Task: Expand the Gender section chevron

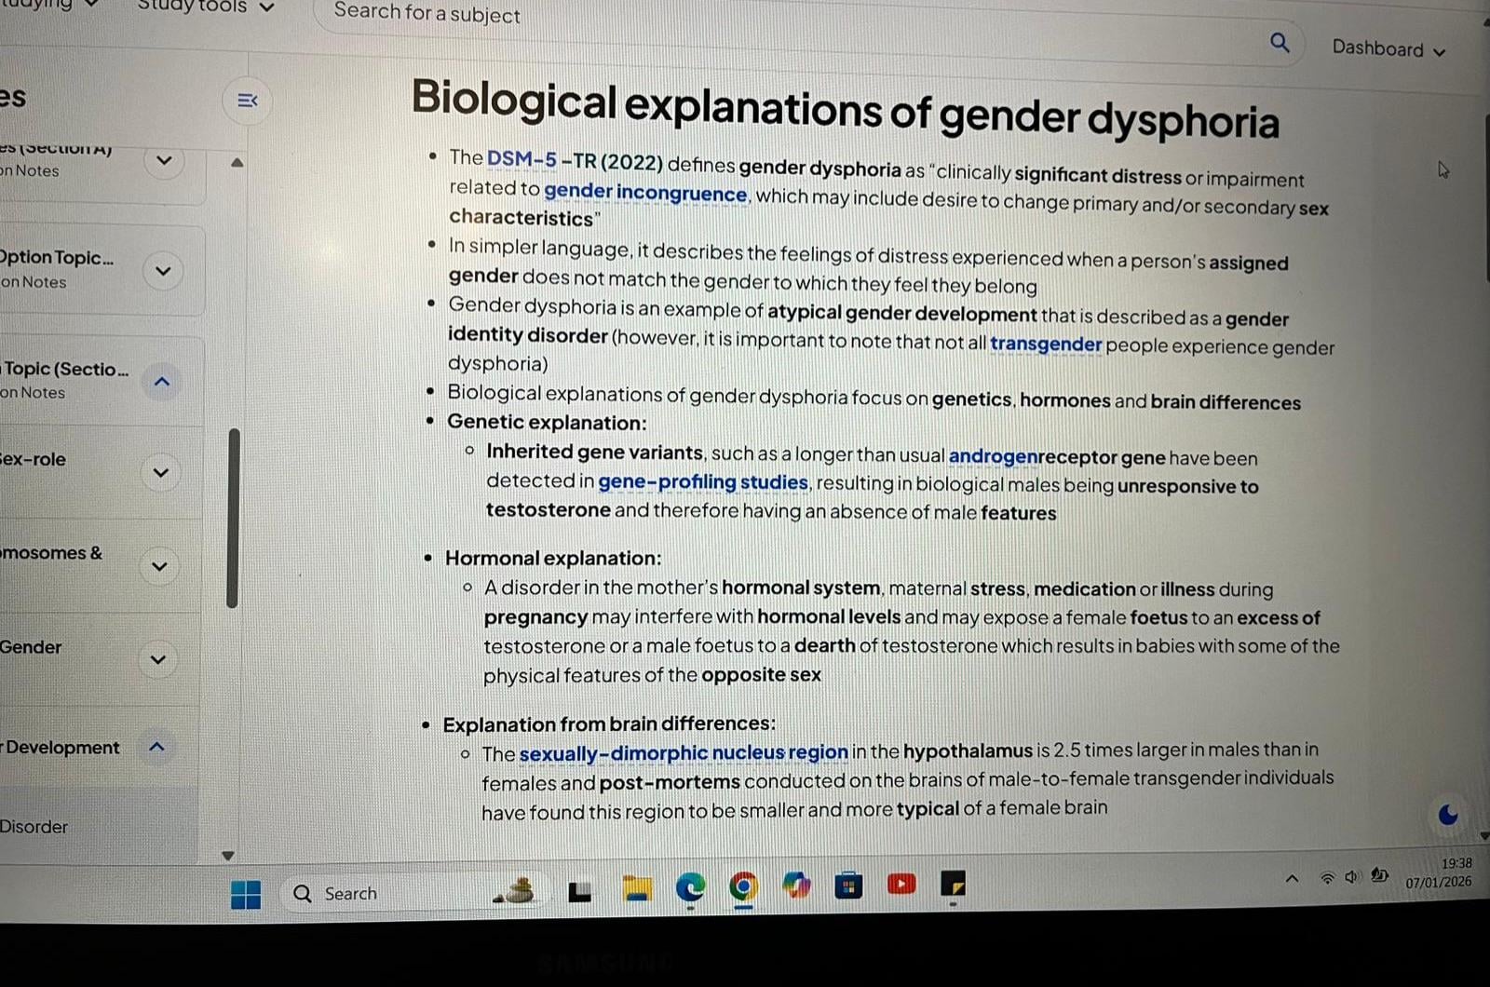Action: pos(158,659)
